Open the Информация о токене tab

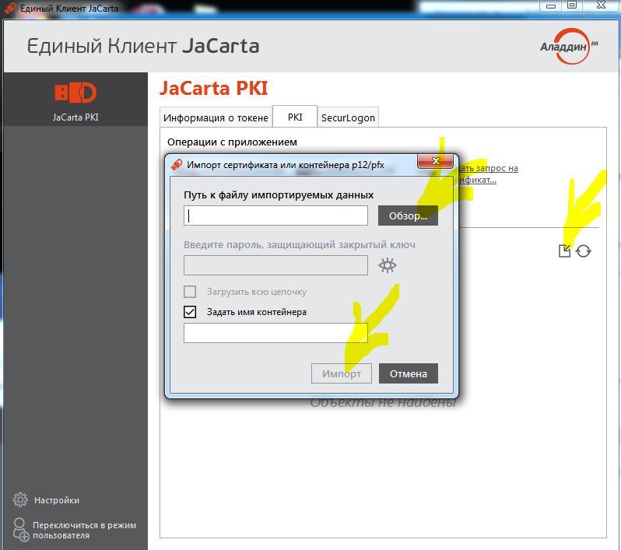coord(216,117)
